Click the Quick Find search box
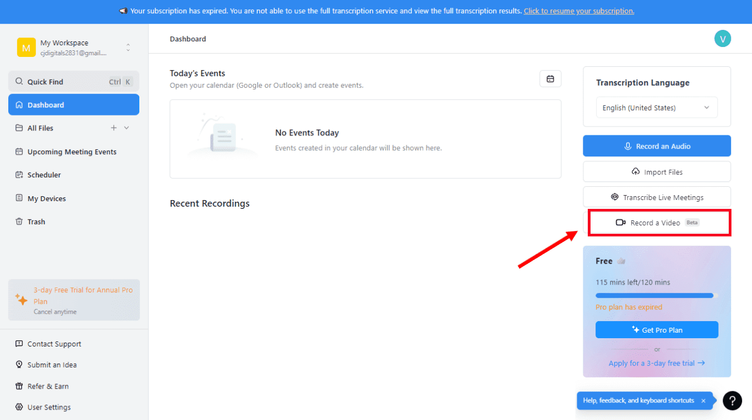Screen dimensions: 752x420 [x=74, y=82]
